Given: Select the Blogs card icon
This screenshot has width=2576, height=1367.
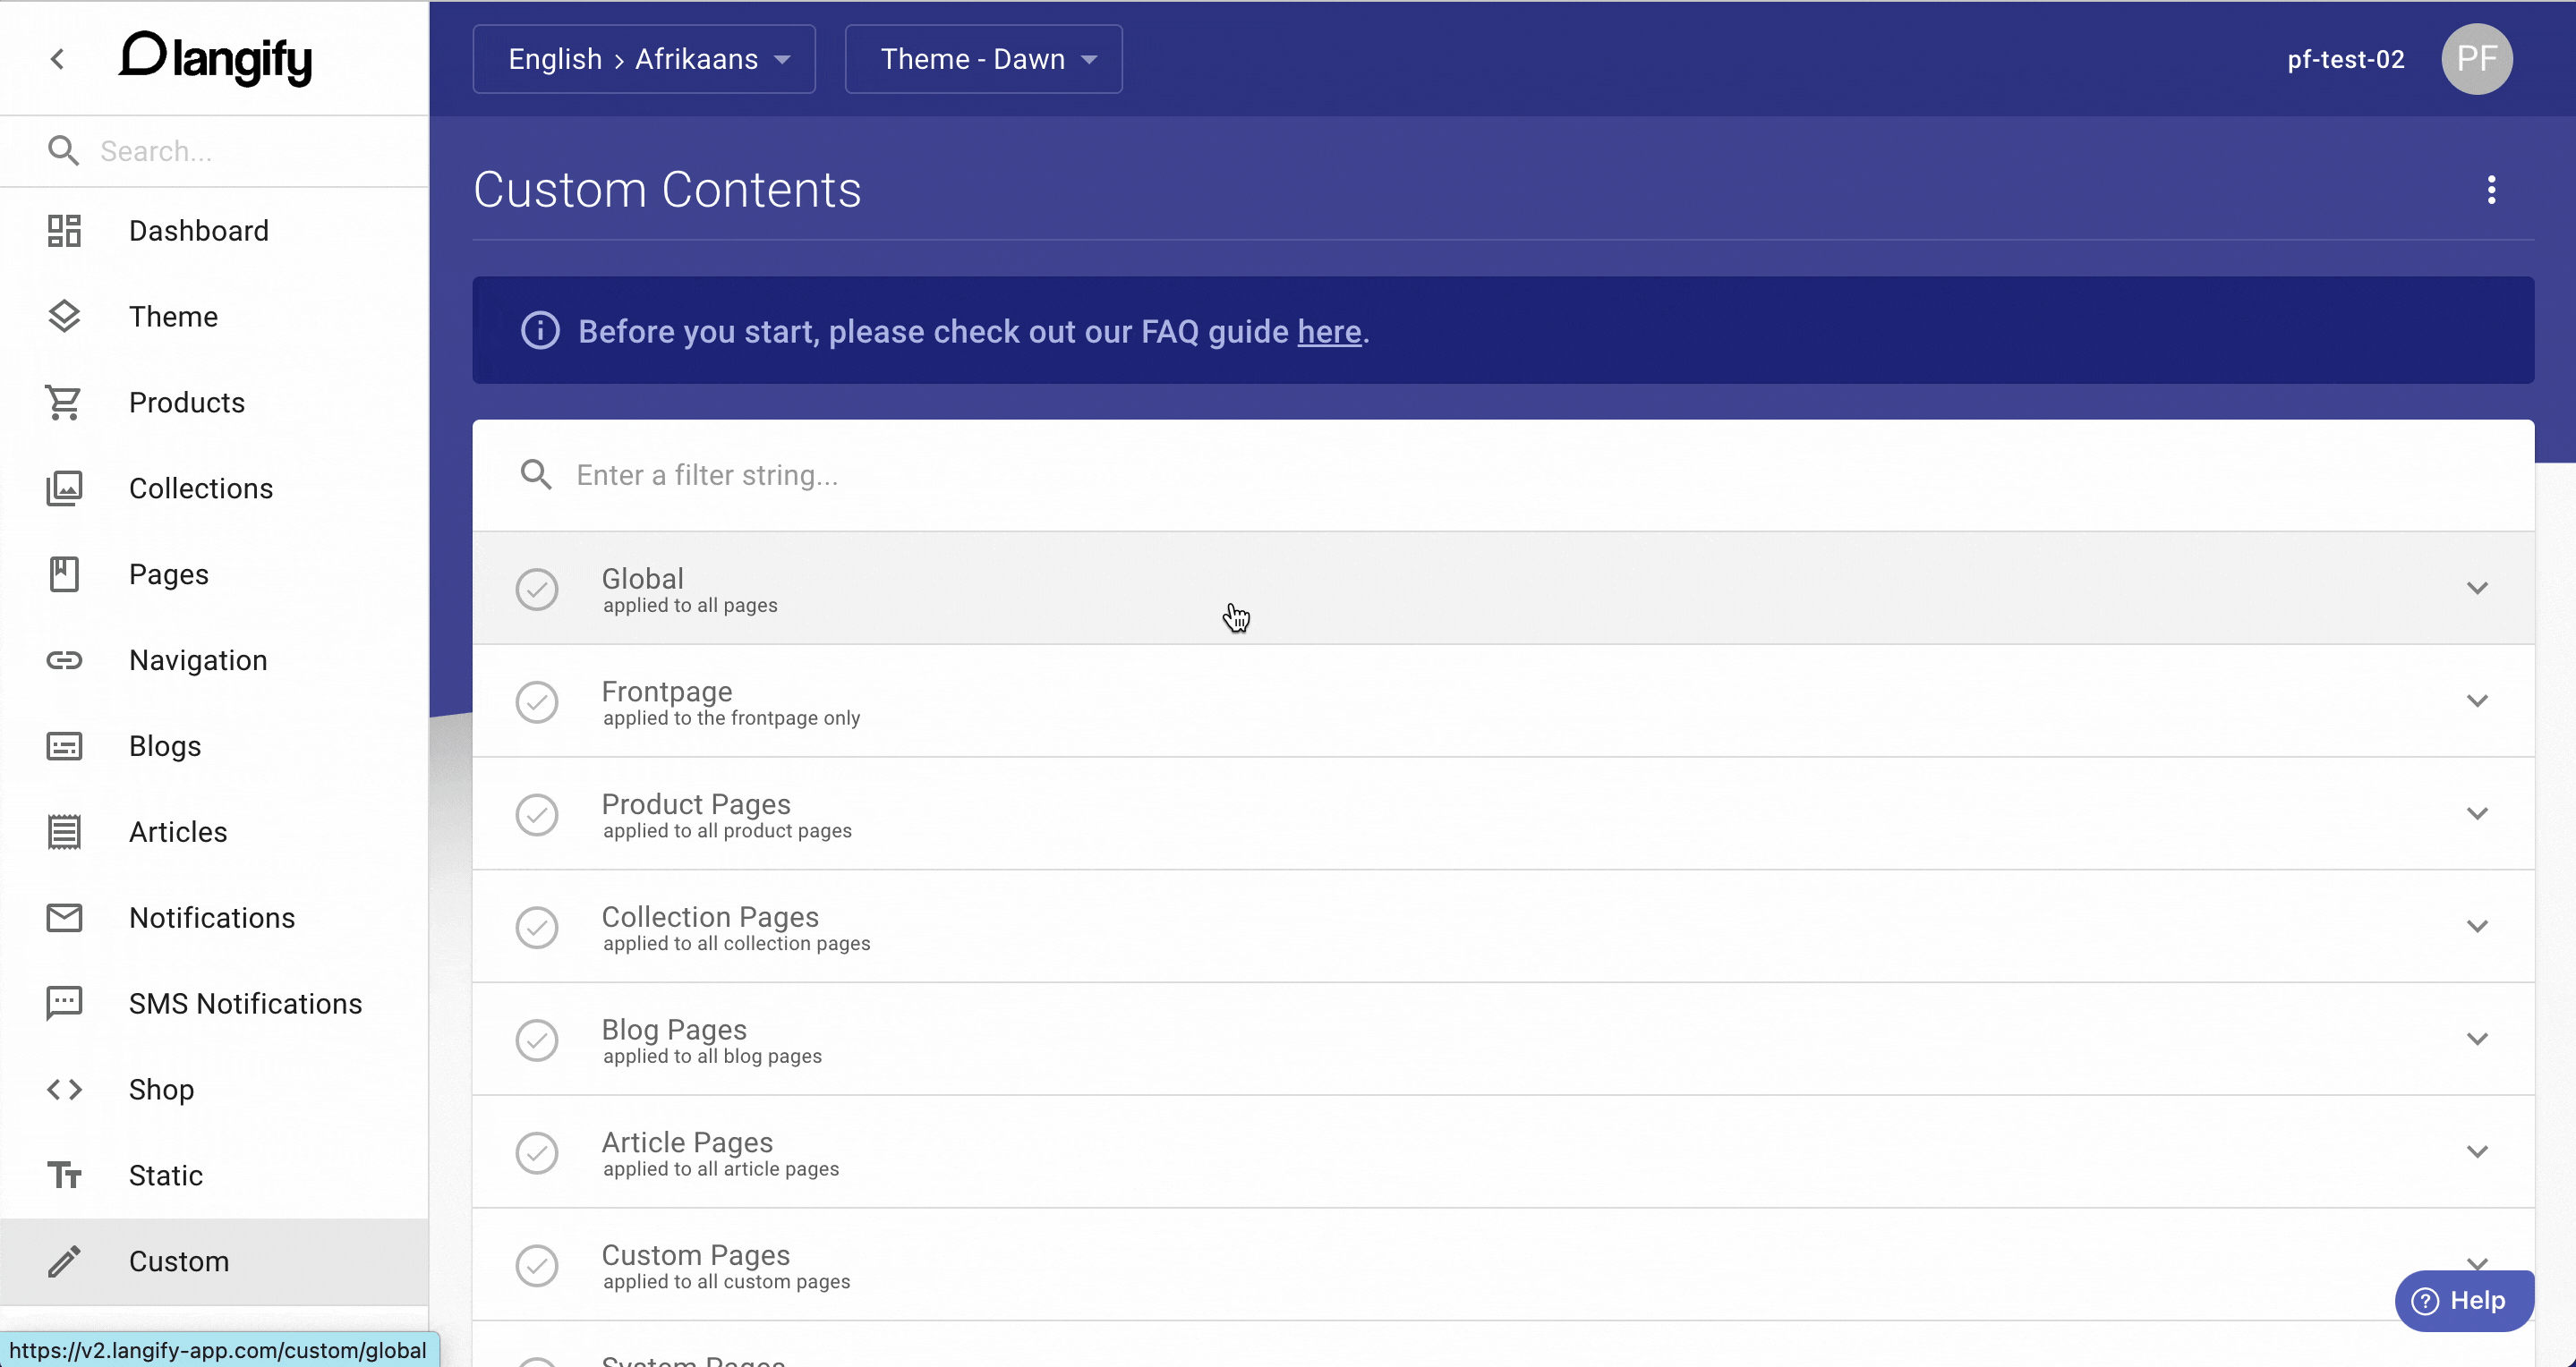Looking at the screenshot, I should coord(64,746).
